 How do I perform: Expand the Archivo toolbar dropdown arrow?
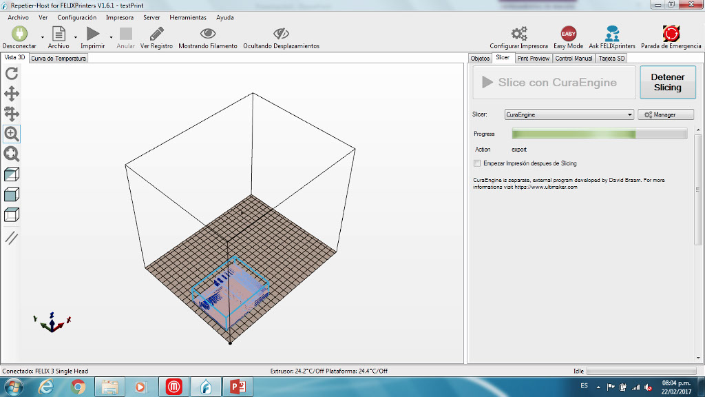[x=75, y=37]
